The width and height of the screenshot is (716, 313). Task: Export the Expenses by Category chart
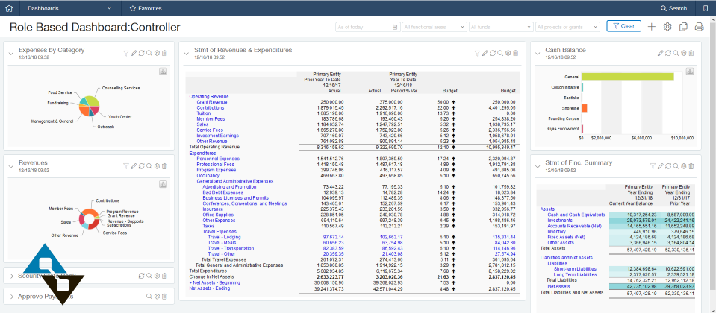pyautogui.click(x=164, y=72)
